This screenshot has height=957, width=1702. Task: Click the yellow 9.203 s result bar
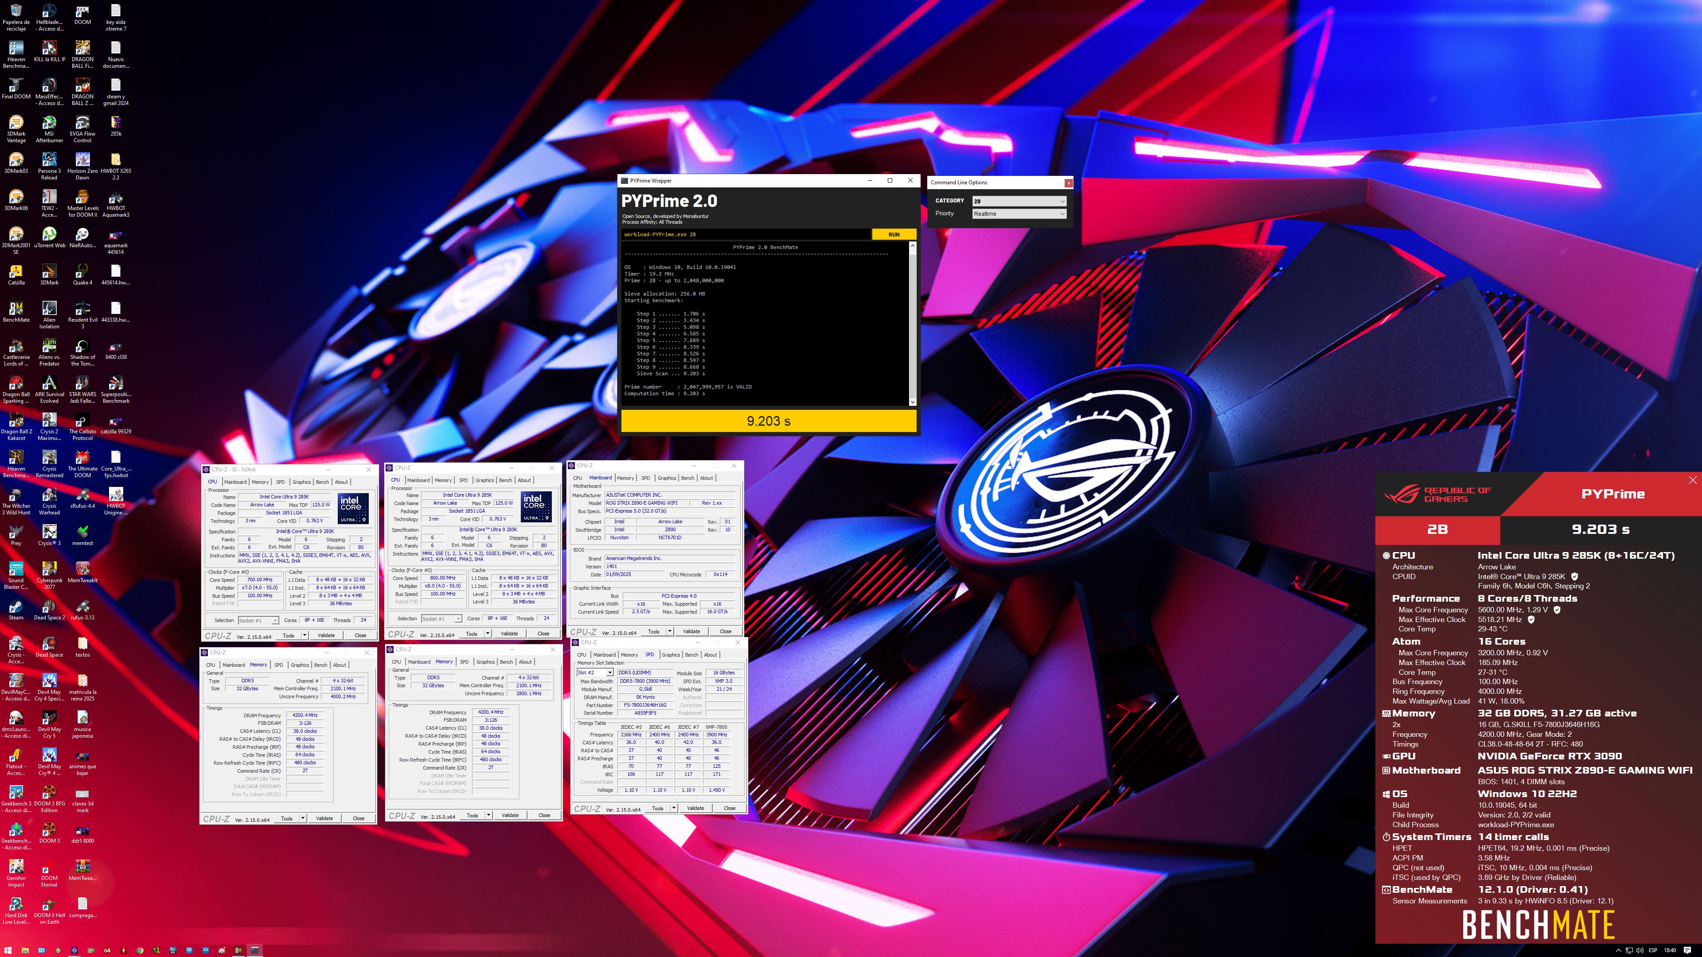(769, 421)
